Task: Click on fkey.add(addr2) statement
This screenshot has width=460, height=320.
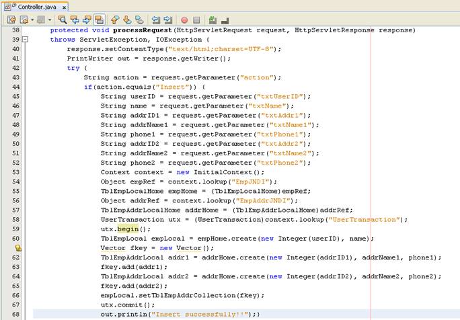Action: (x=134, y=286)
